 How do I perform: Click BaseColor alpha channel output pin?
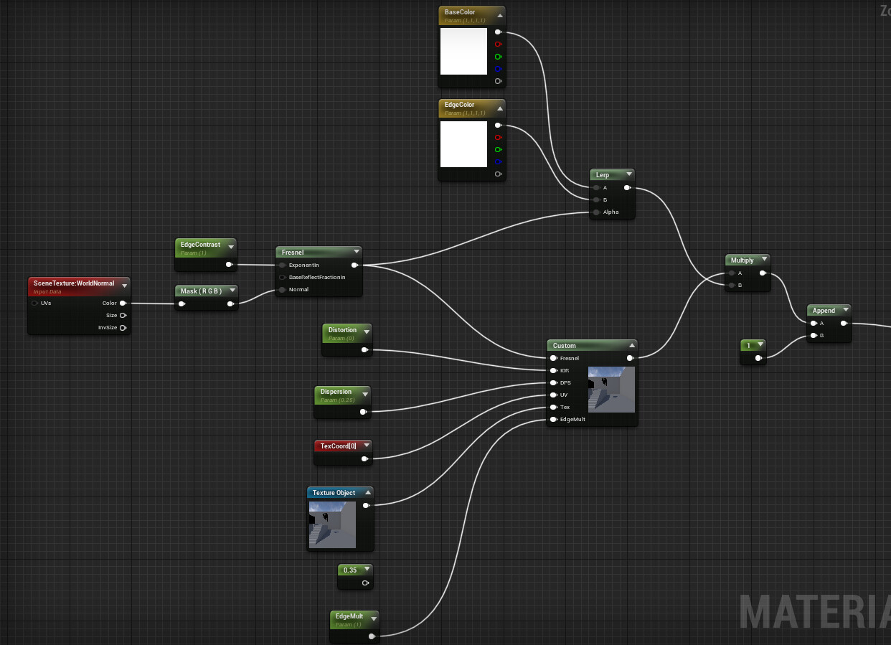[499, 81]
